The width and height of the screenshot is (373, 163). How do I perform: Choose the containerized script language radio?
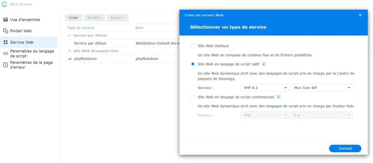193,97
